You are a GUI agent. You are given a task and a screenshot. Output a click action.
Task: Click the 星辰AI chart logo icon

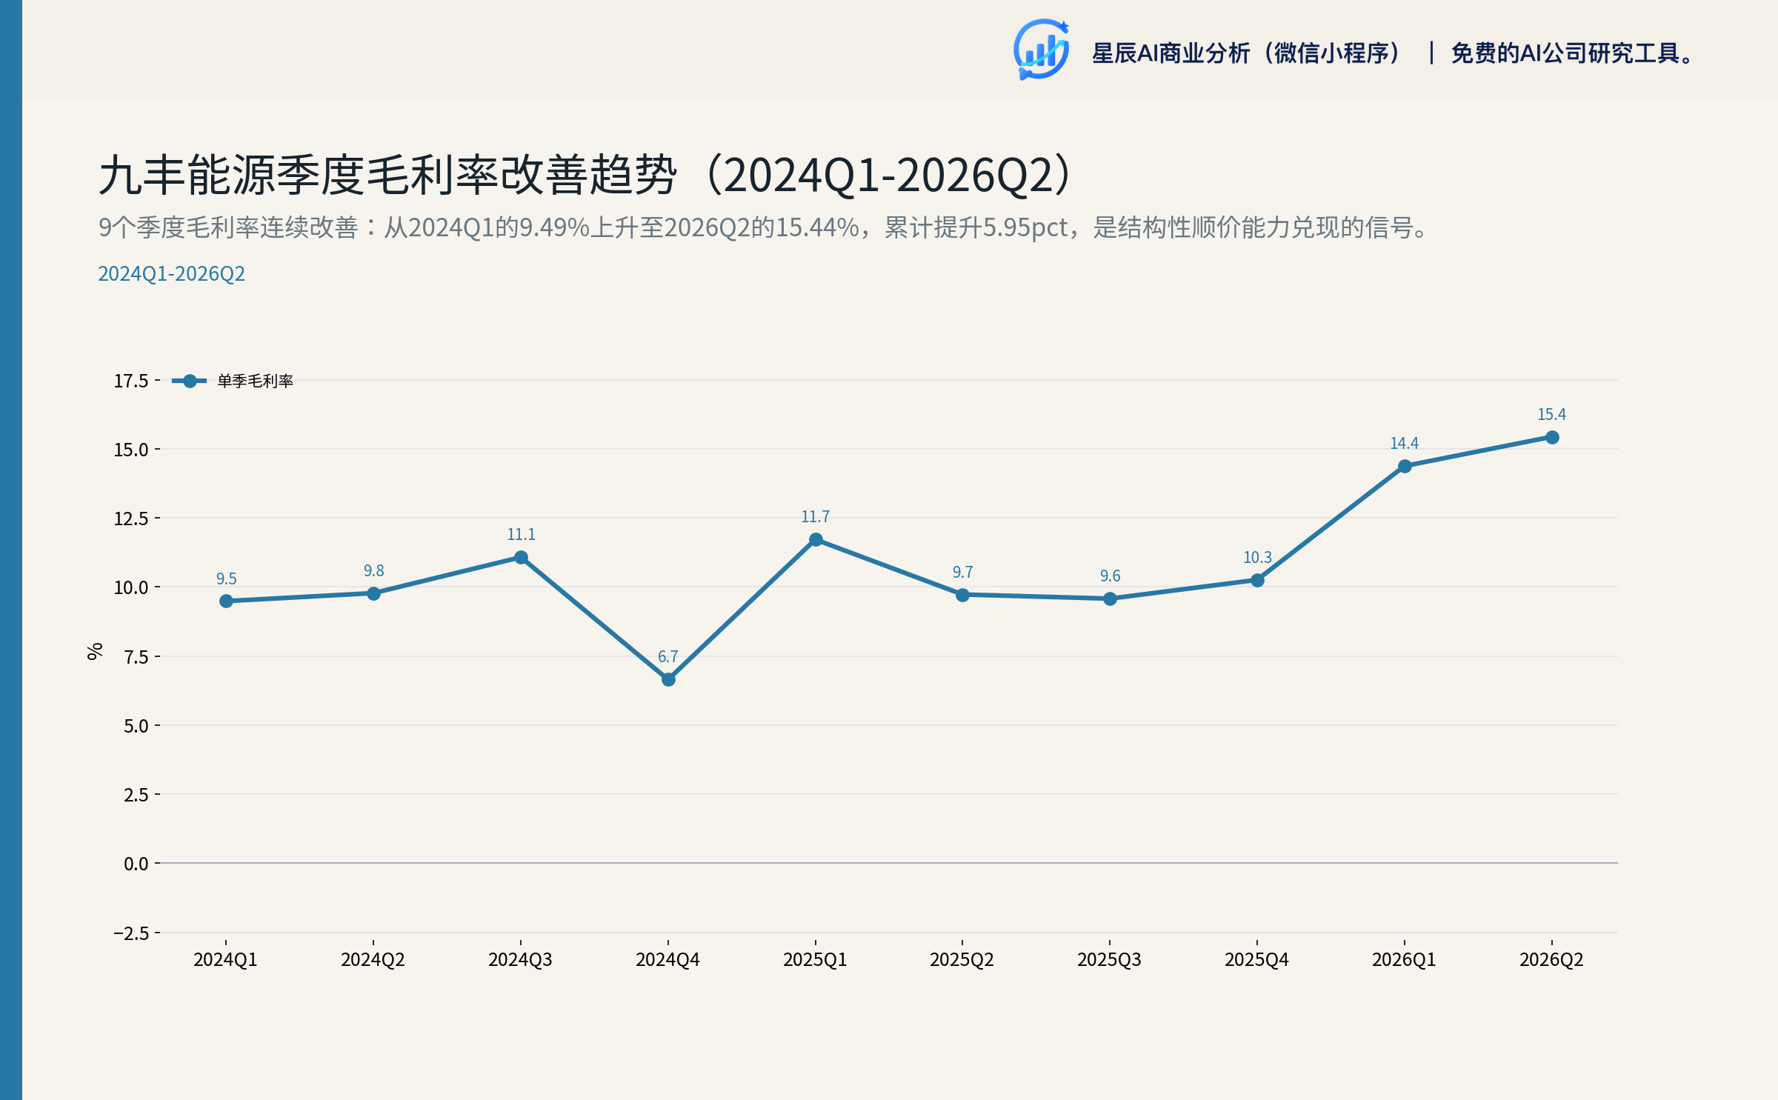click(1042, 50)
